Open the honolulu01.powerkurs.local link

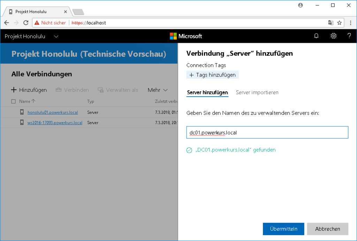pyautogui.click(x=53, y=112)
